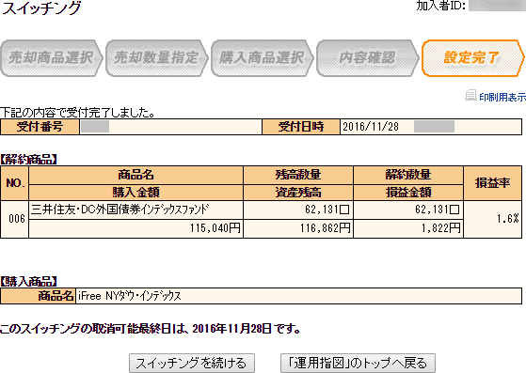
Task: Select the 購入商品選択 step tab
Action: tap(262, 58)
